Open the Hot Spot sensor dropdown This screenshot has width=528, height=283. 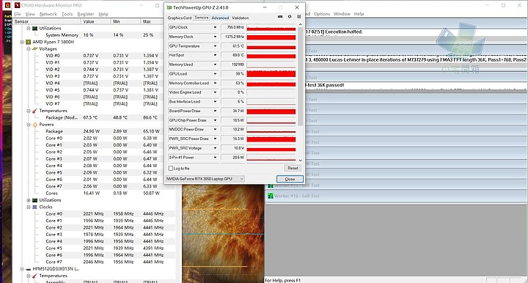click(215, 55)
